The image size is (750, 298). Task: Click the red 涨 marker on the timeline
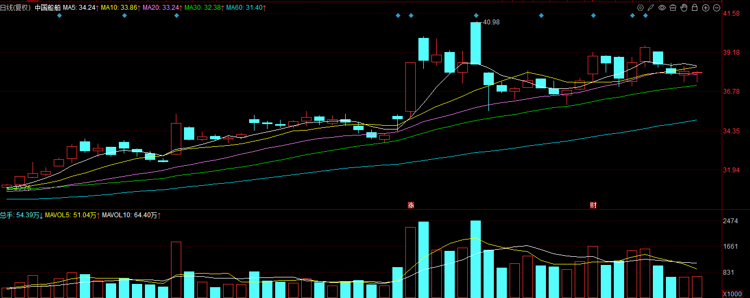(x=411, y=205)
